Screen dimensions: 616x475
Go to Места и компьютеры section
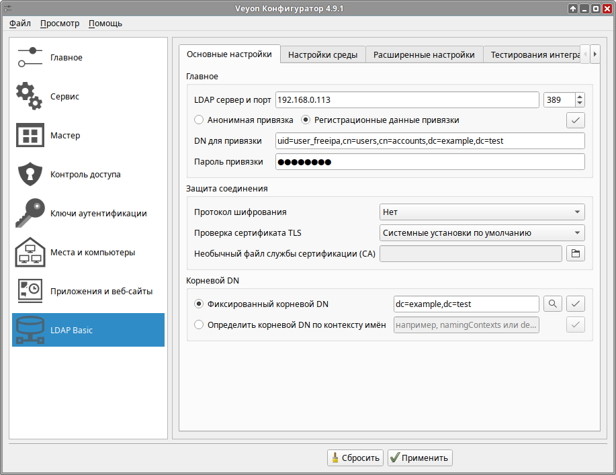[x=88, y=252]
